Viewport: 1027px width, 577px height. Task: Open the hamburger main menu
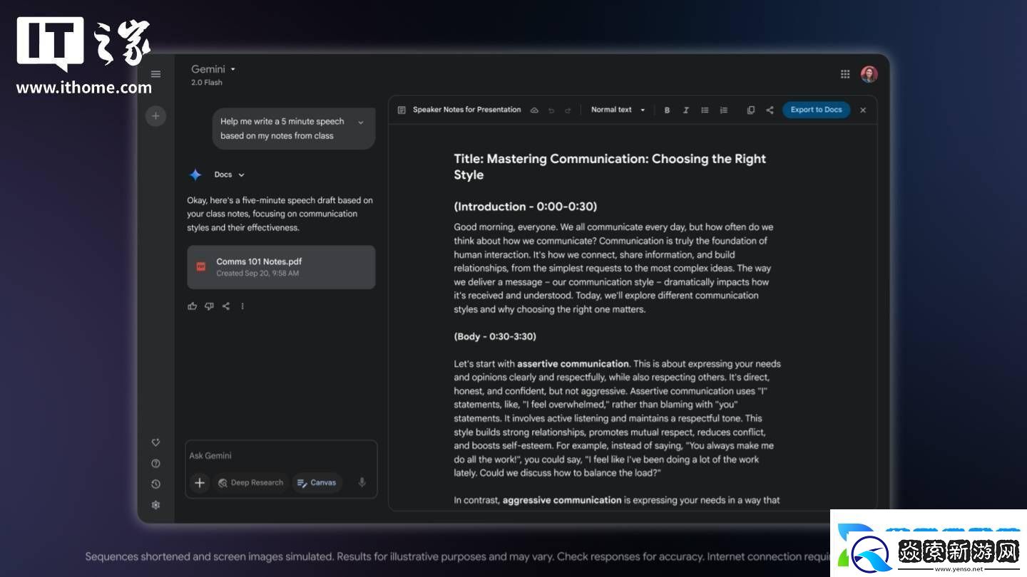click(x=155, y=74)
